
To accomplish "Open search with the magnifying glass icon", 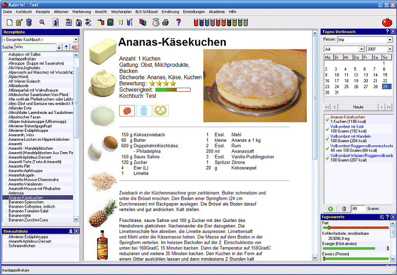I will (42, 22).
